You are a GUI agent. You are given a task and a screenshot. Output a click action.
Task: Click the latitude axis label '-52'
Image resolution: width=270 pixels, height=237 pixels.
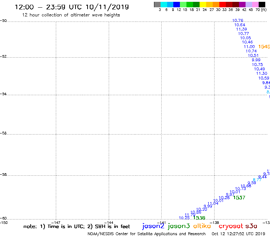tap(3, 57)
